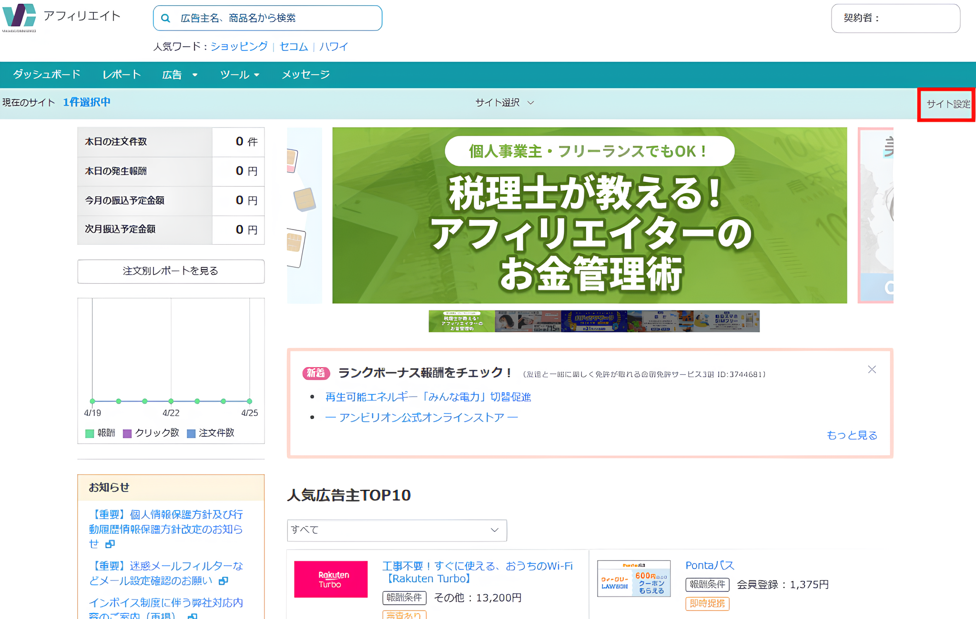
Task: Open the 広告 dropdown menu
Action: (179, 75)
